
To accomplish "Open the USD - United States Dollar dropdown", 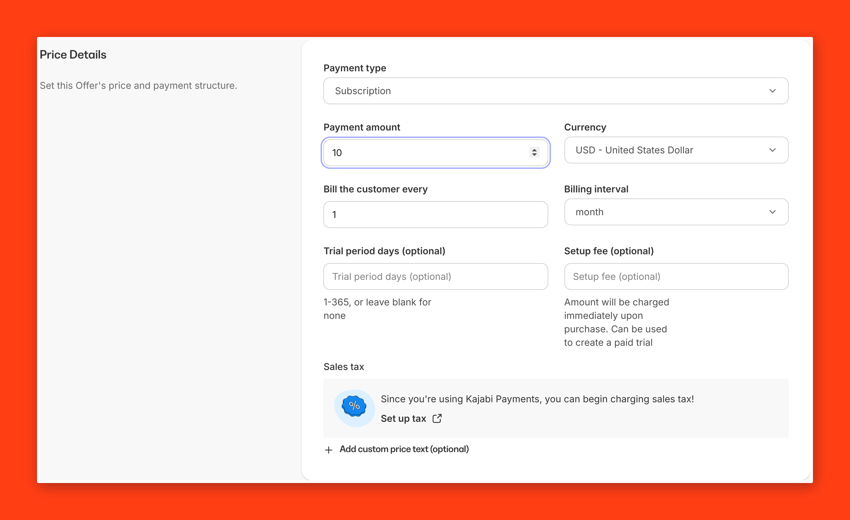I will coord(669,150).
